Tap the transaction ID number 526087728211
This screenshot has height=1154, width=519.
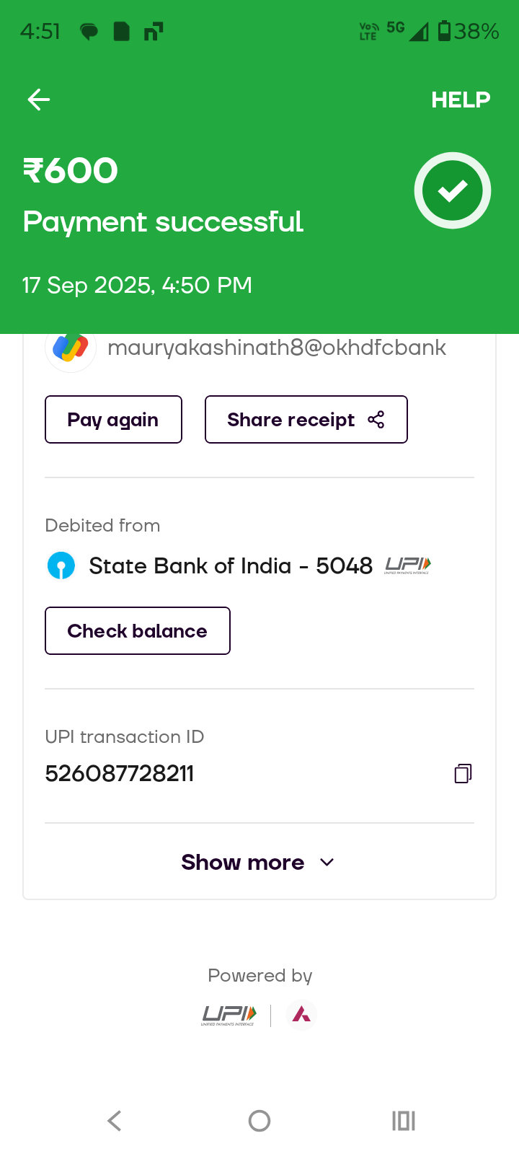(120, 774)
